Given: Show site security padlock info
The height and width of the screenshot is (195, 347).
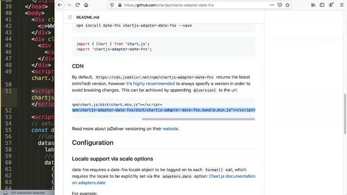Looking at the screenshot, I should click(x=120, y=5).
